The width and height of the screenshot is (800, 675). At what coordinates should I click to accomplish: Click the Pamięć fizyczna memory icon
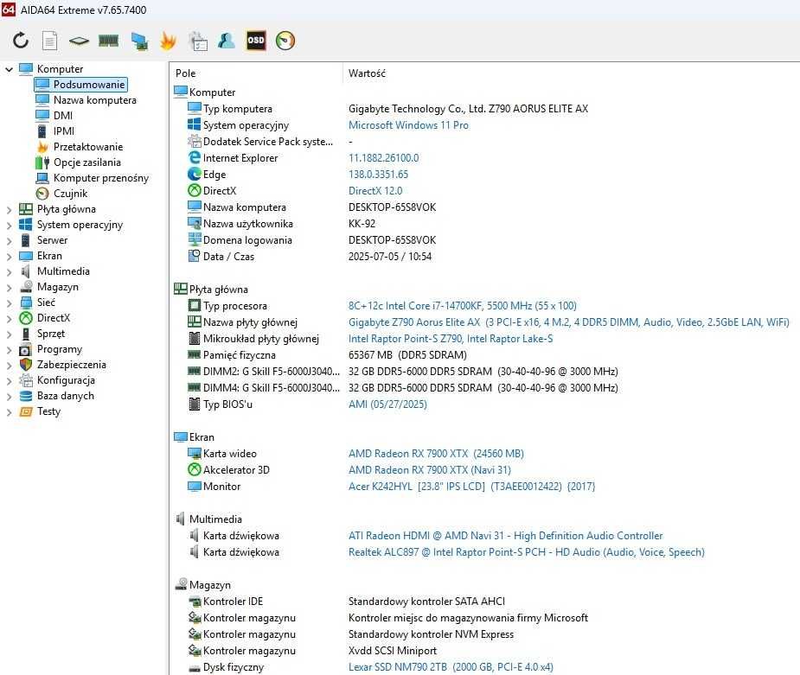[x=194, y=355]
